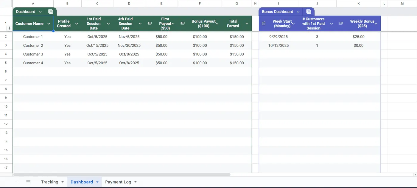The height and width of the screenshot is (188, 417).
Task: Open the Weekly Bonus column dropdown
Action: [376, 24]
